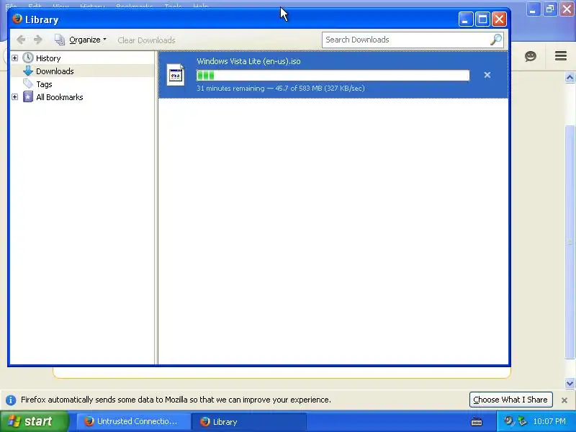Screen dimensions: 576x432
Task: Click the keyboard icon in taskbar
Action: [x=477, y=421]
